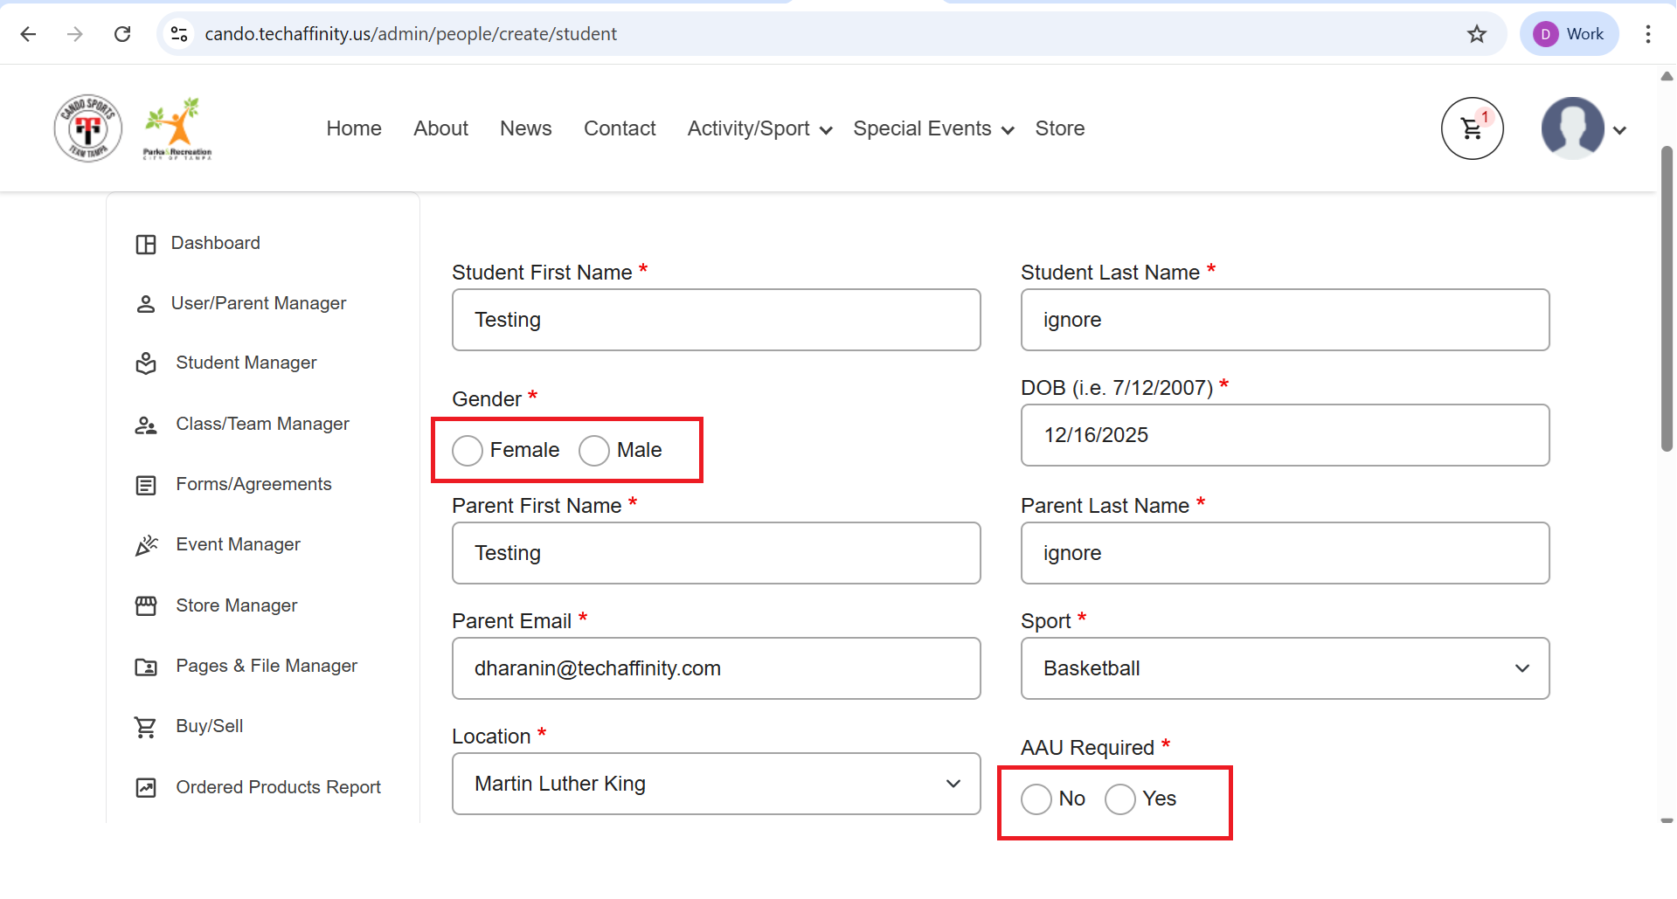Click the Store Manager storefront icon

click(x=146, y=605)
